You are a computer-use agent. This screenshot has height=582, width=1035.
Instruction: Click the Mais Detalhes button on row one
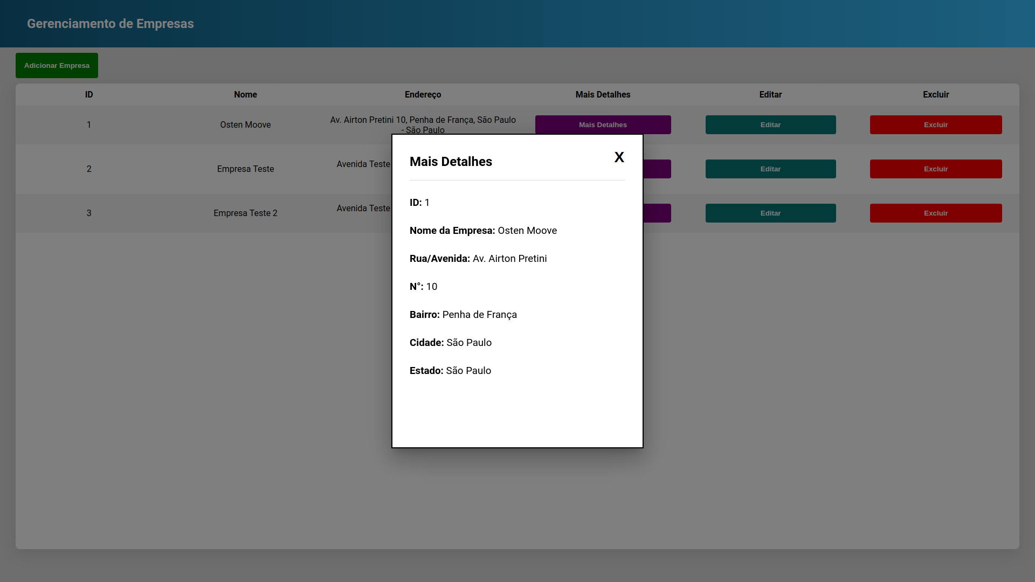coord(603,124)
